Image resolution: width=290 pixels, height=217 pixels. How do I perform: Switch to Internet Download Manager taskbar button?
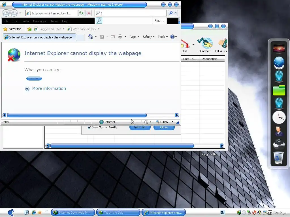pos(73,212)
